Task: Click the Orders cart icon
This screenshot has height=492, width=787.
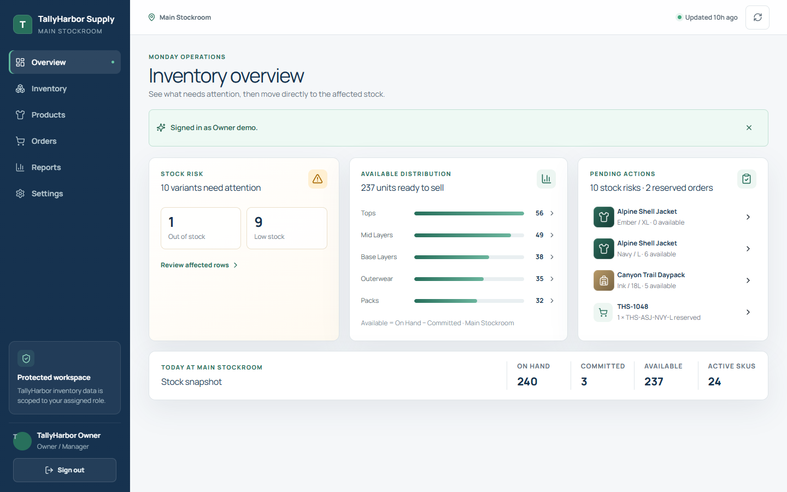Action: click(x=20, y=141)
